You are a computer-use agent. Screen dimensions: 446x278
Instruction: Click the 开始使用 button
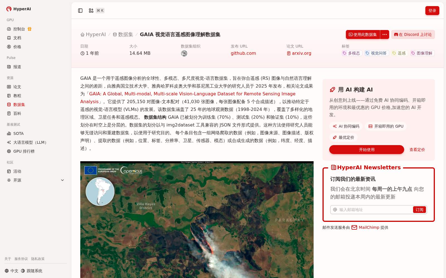[x=367, y=150]
